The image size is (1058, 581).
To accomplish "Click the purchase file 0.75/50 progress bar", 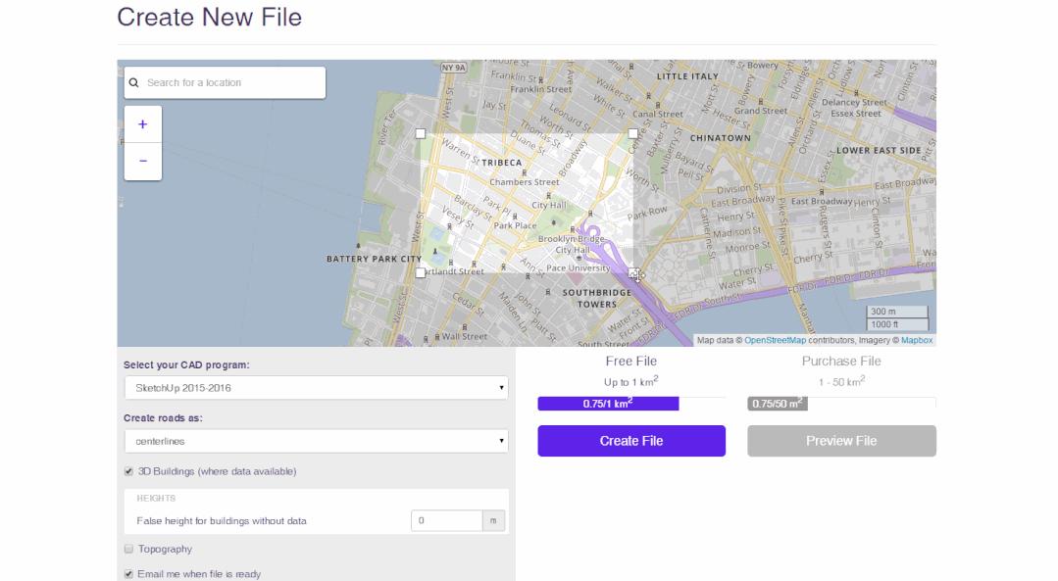I will coord(841,404).
